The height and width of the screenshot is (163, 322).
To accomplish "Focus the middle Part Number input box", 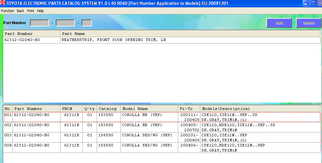I will coord(65,23).
